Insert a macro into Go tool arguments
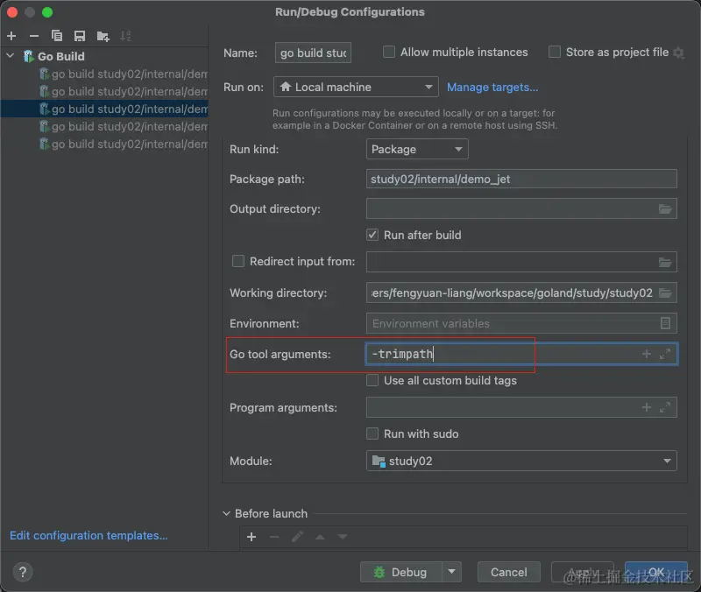Viewport: 701px width, 592px height. tap(647, 354)
